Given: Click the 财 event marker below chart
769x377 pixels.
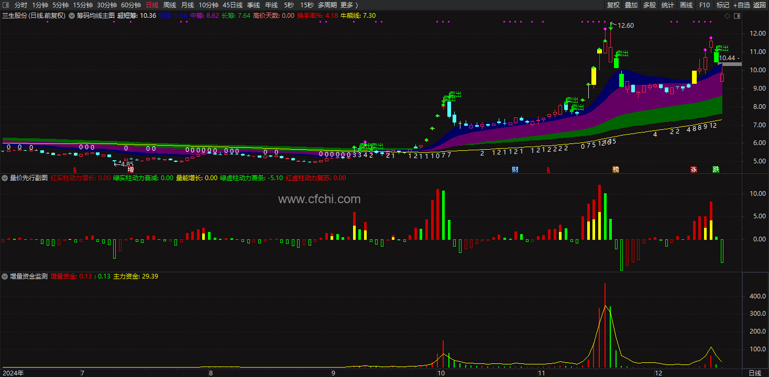Looking at the screenshot, I should click(515, 170).
